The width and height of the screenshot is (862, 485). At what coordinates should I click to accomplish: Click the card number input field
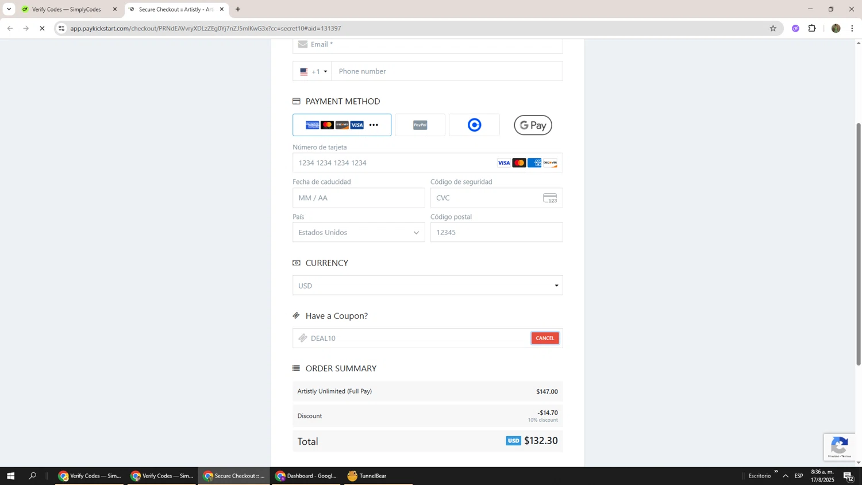428,163
